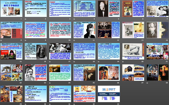Select slide 26 Dali works appreciation

pyautogui.click(x=109, y=72)
